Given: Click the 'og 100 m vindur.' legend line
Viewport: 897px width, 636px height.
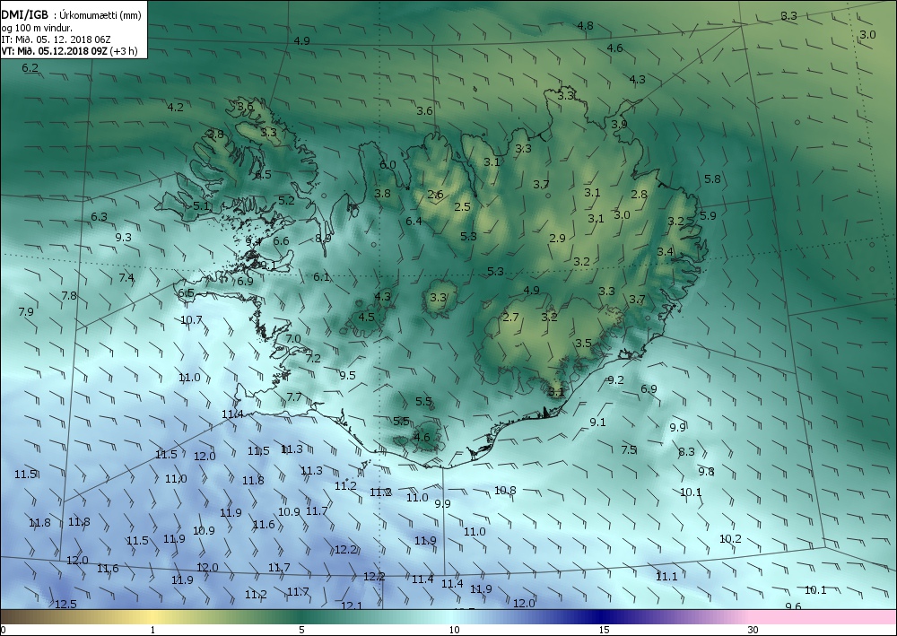Looking at the screenshot, I should 37,28.
